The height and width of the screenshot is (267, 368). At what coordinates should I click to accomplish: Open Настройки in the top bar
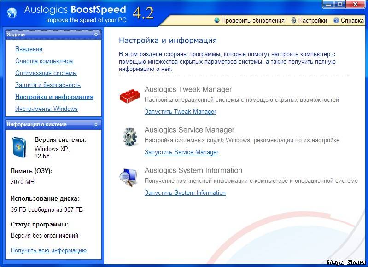(x=312, y=21)
